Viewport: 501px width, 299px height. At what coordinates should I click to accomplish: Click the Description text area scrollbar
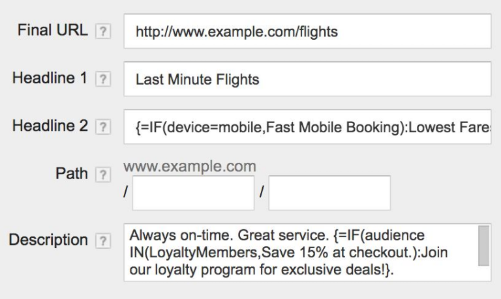click(x=483, y=246)
